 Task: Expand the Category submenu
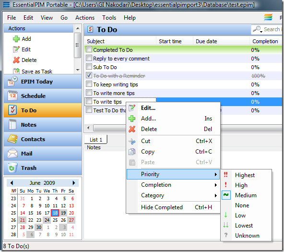click(173, 195)
